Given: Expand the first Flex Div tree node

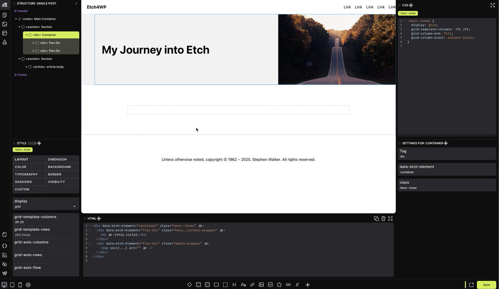Looking at the screenshot, I should coord(33,43).
